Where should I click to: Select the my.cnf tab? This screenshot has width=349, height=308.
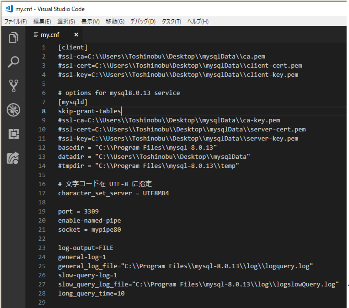pyautogui.click(x=54, y=35)
